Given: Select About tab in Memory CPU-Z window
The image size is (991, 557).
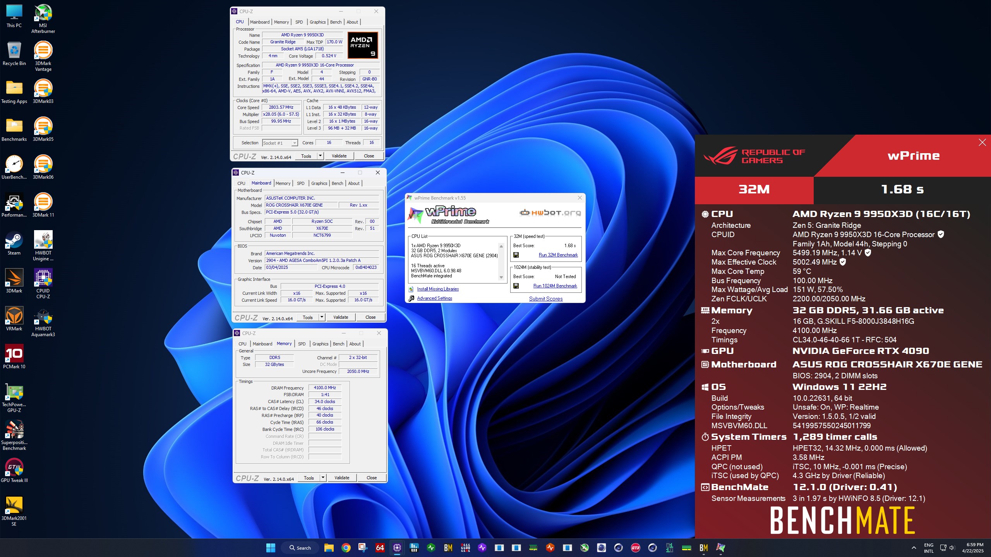Looking at the screenshot, I should 355,344.
